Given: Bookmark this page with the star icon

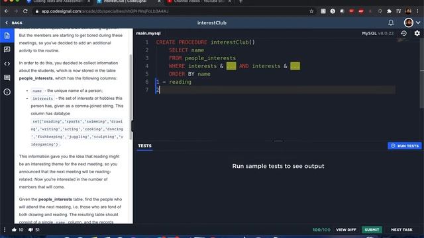Looking at the screenshot, I should coord(311,11).
